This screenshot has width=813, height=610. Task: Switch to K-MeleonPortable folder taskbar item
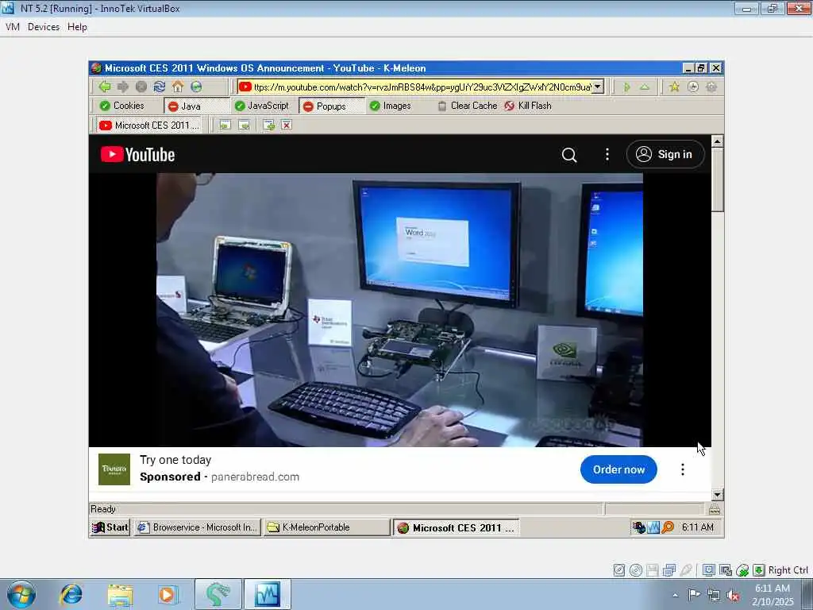pos(327,527)
